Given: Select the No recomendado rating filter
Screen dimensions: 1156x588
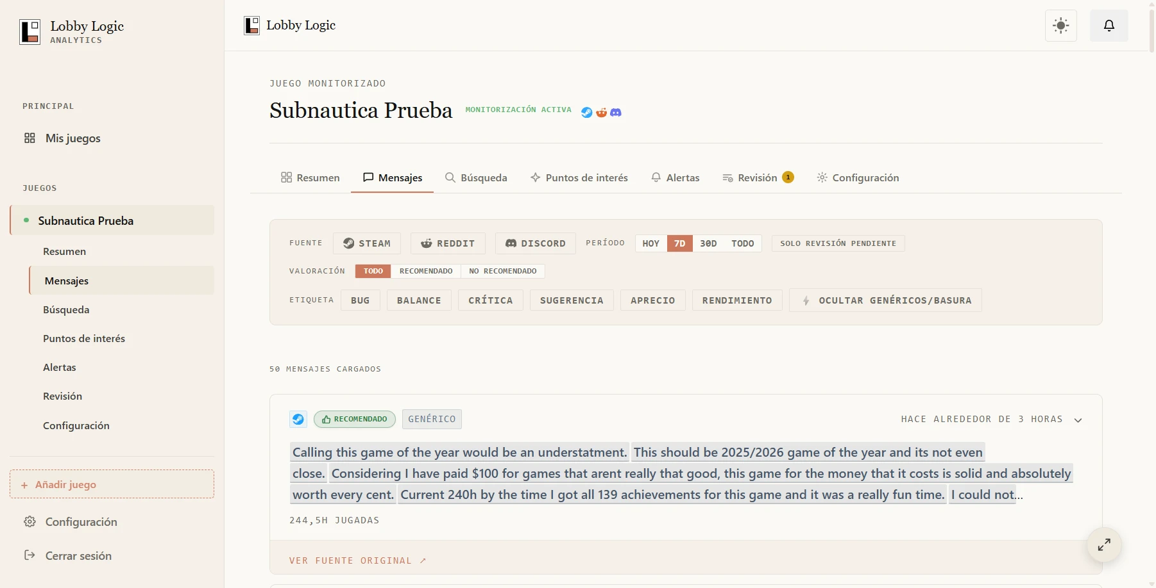Looking at the screenshot, I should pos(503,271).
